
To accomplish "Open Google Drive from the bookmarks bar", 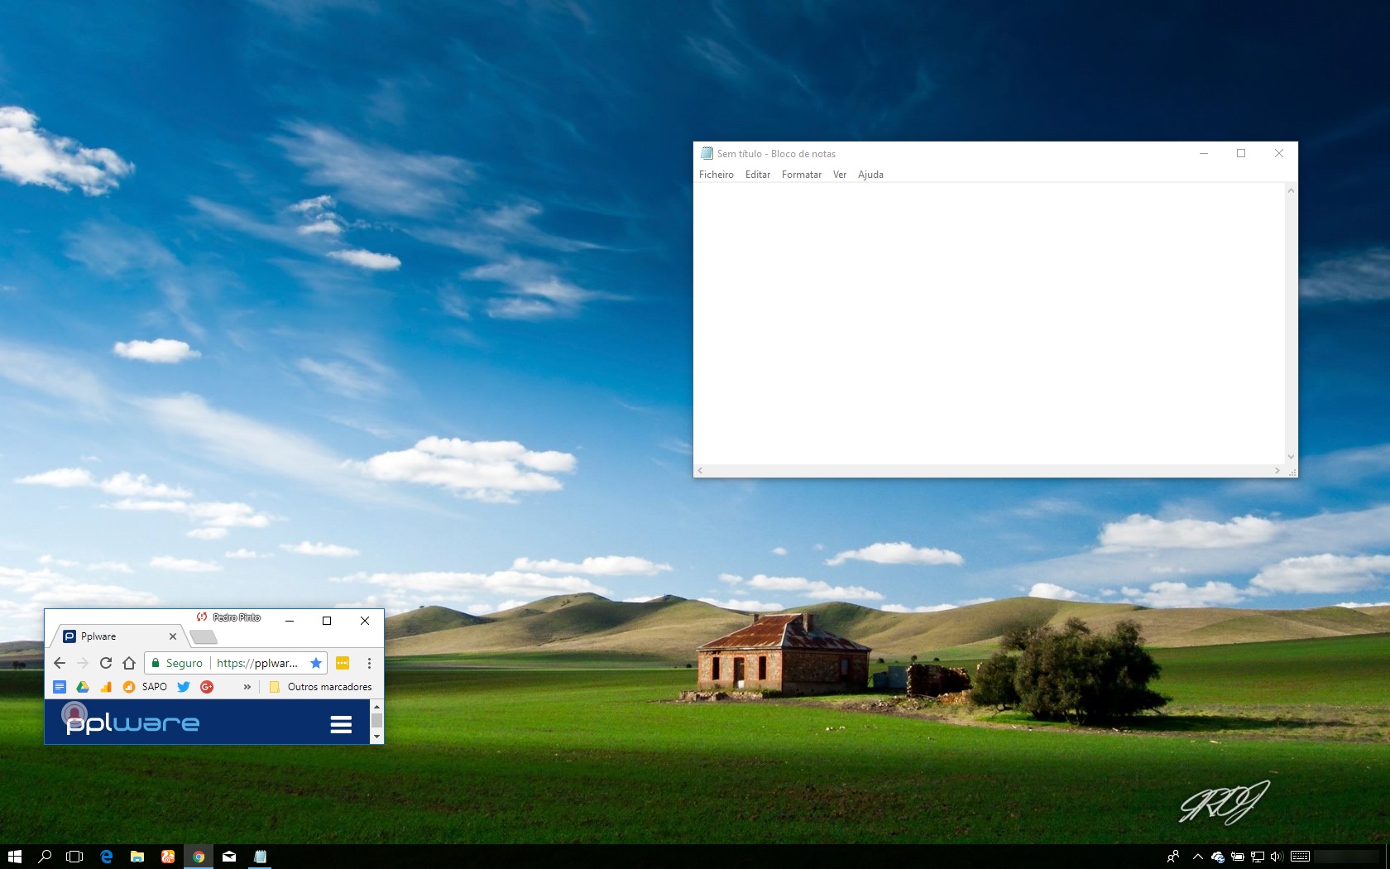I will [x=83, y=686].
